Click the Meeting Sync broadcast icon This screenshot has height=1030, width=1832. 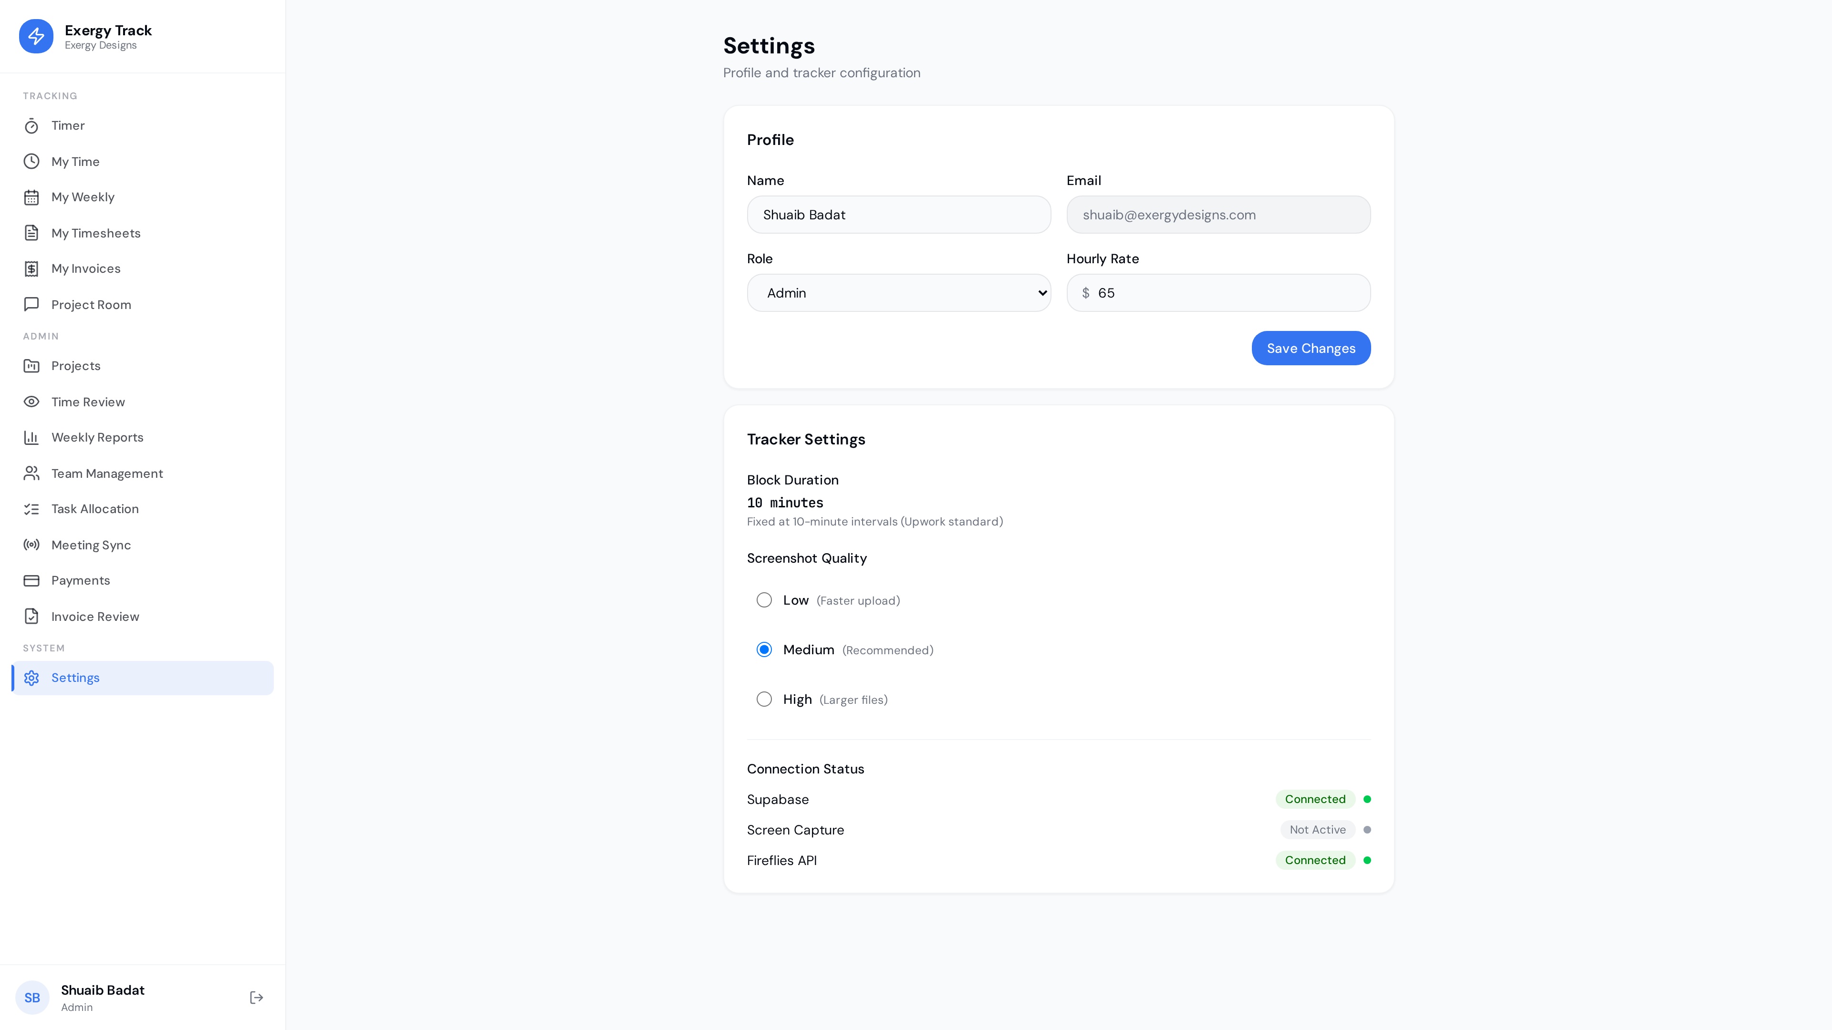(x=31, y=545)
